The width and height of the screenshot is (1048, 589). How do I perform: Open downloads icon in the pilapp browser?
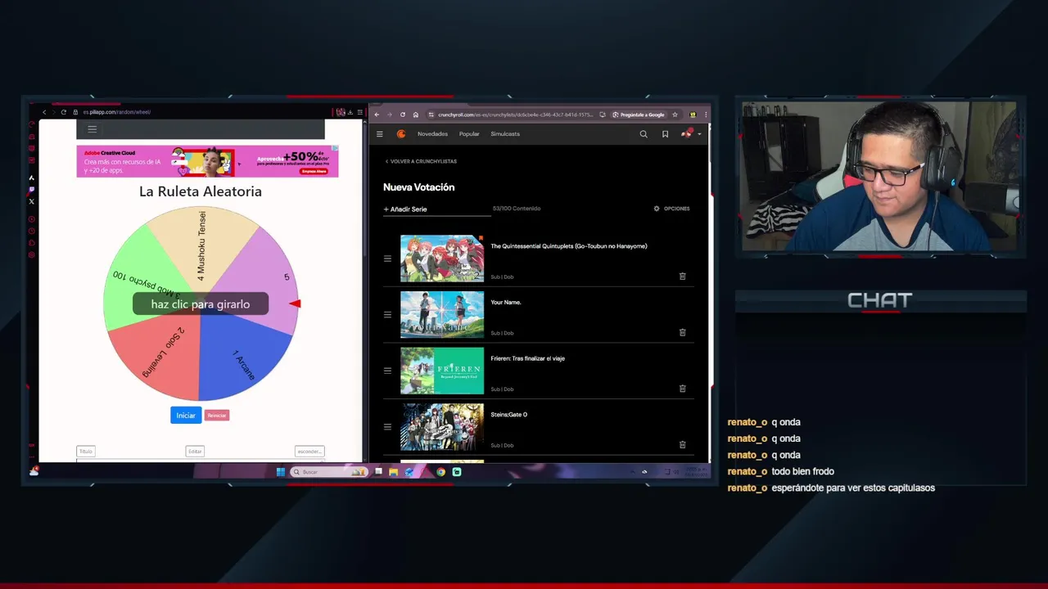pos(350,112)
